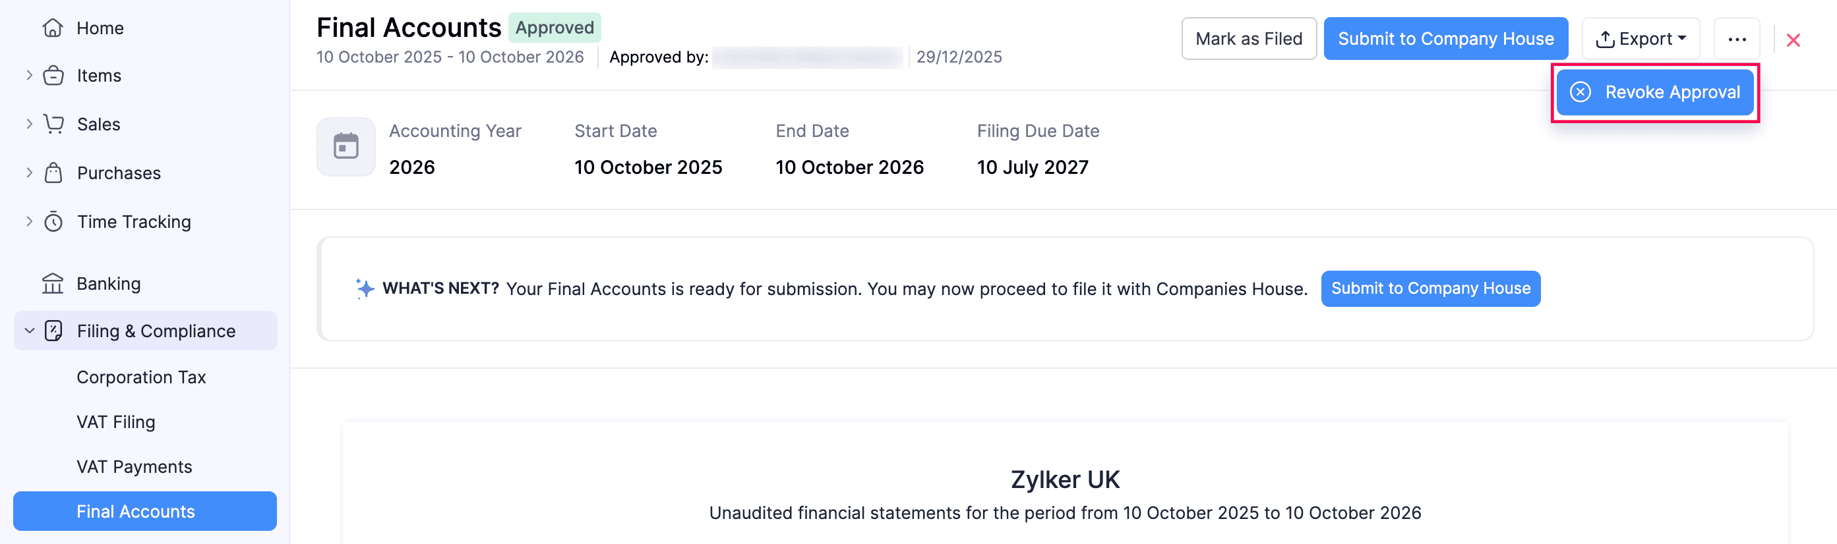Open the Export dropdown
This screenshot has width=1837, height=544.
[1641, 39]
